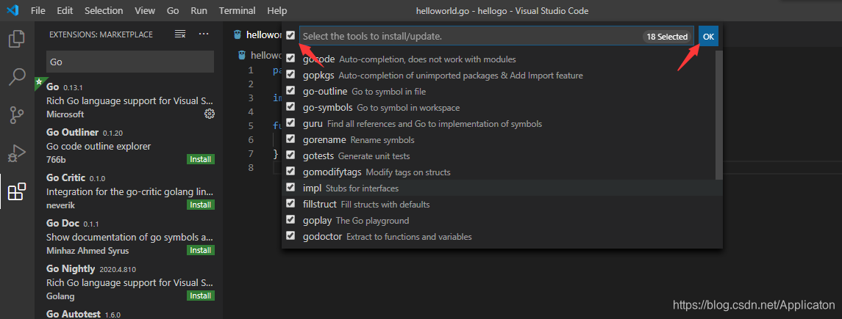The height and width of the screenshot is (319, 842).
Task: Click the tool list vertical scrollbar
Action: tap(719, 115)
